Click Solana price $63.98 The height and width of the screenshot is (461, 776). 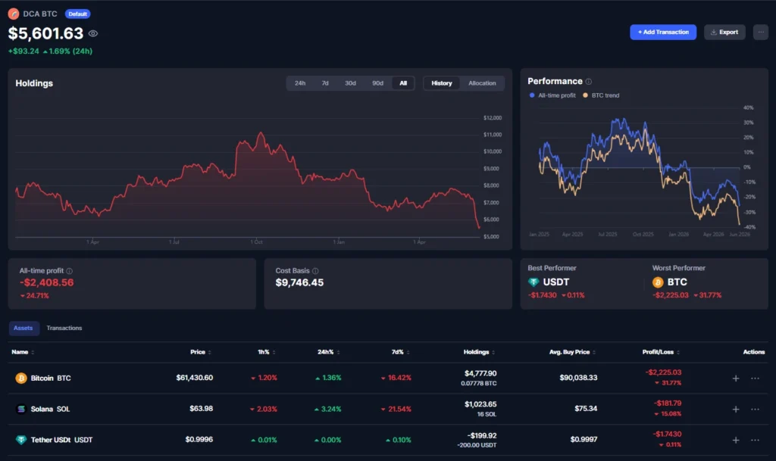click(201, 409)
